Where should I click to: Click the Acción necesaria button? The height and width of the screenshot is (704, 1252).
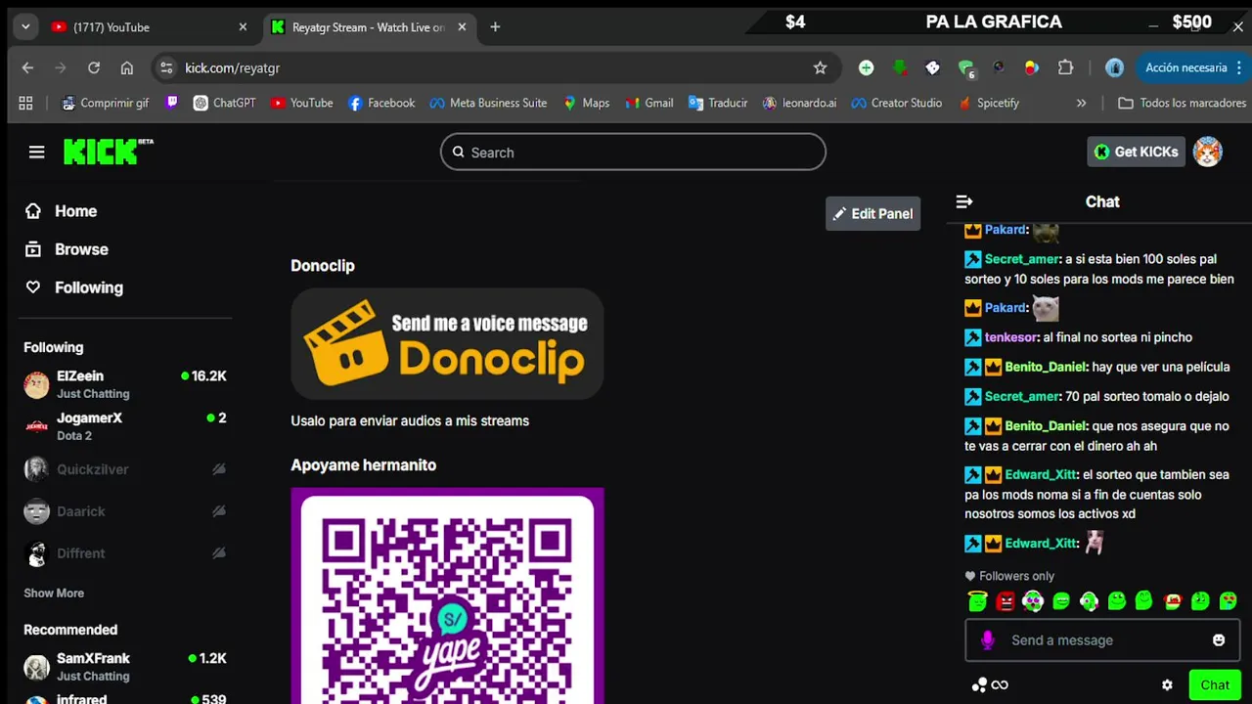pyautogui.click(x=1185, y=67)
